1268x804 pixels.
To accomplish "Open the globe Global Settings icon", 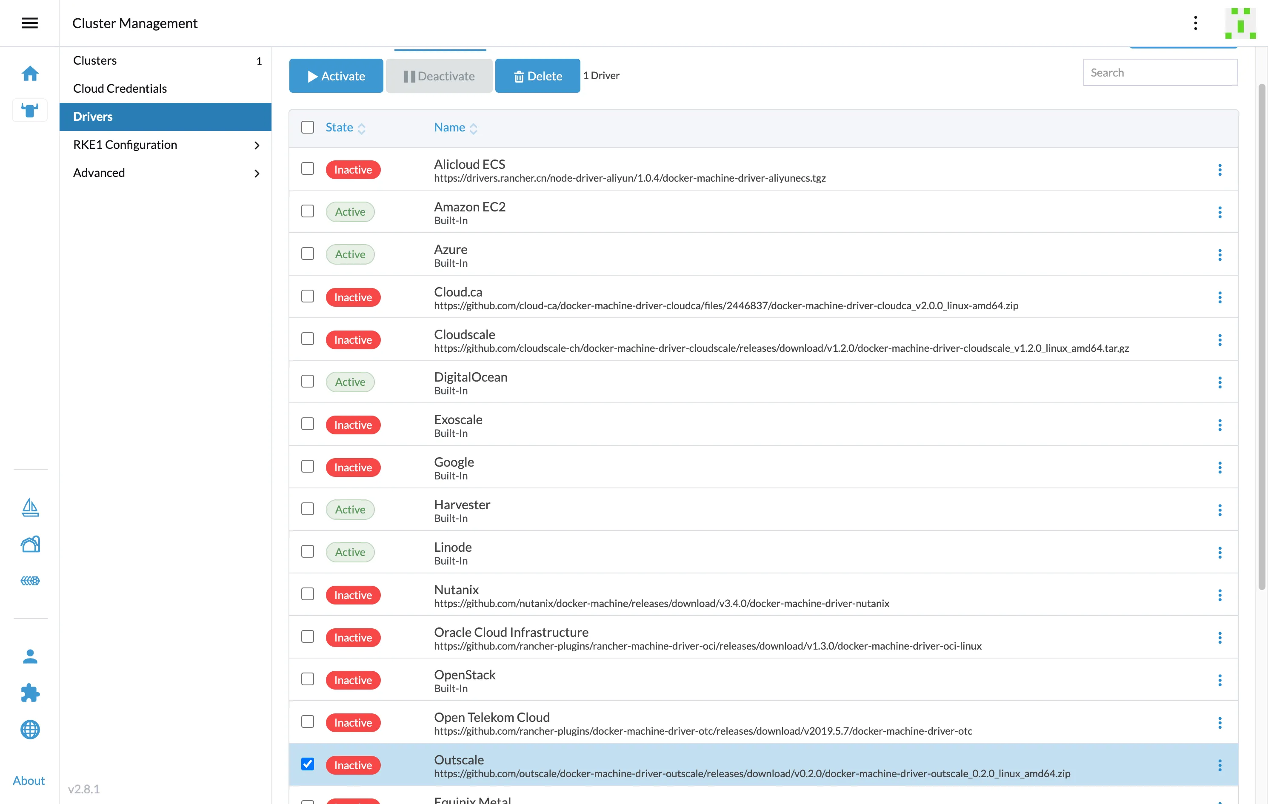I will (30, 729).
